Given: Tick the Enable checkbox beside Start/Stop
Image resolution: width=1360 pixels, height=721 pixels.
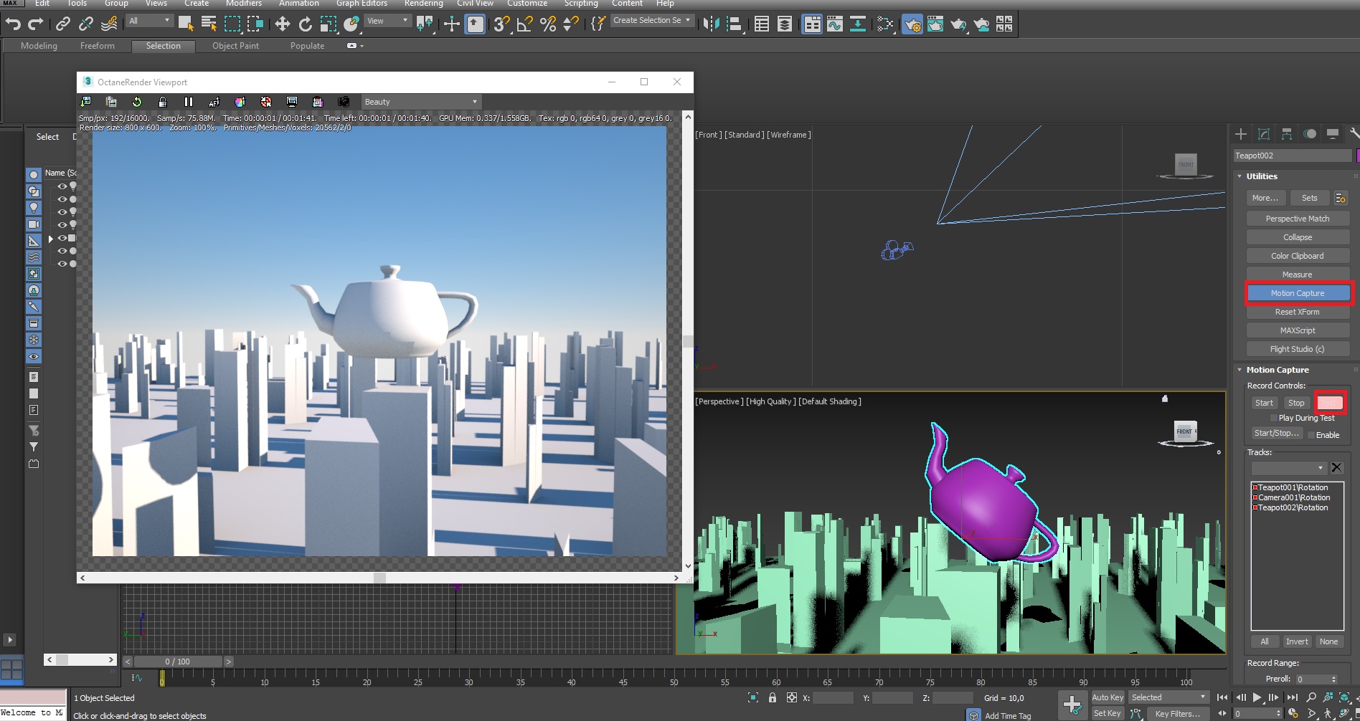Looking at the screenshot, I should 1311,435.
